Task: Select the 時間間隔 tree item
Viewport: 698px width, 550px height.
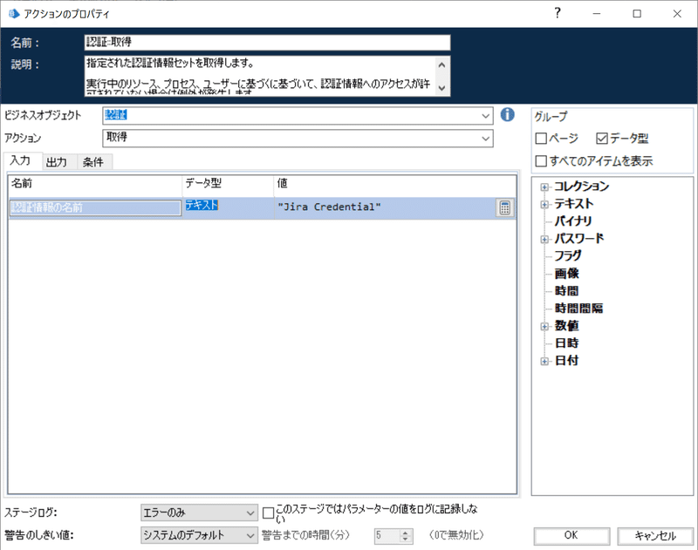Action: click(x=578, y=309)
